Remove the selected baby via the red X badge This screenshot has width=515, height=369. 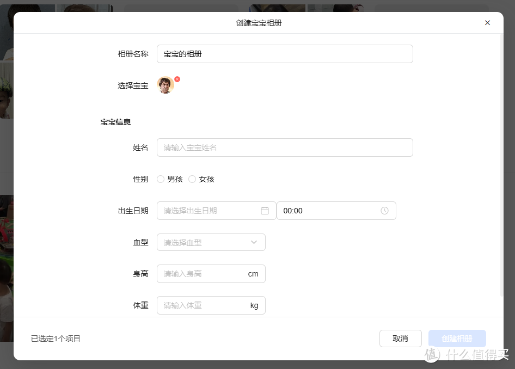tap(177, 79)
